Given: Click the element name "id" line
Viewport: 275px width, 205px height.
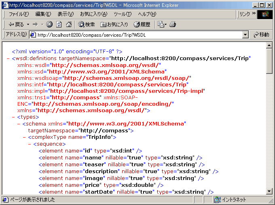Looking at the screenshot, I should coord(90,151).
